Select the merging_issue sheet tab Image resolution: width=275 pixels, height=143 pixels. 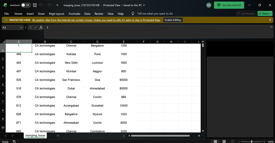coord(35,136)
